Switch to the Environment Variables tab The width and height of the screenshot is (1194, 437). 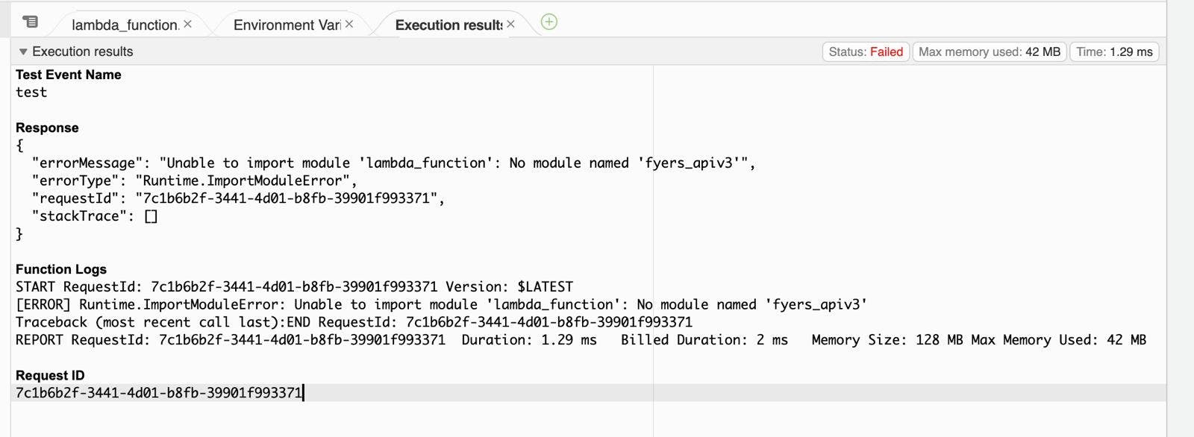287,25
